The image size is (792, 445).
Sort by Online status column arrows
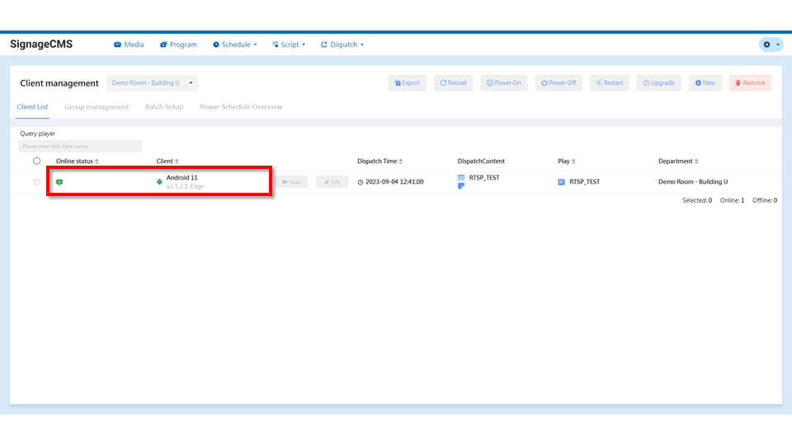pyautogui.click(x=97, y=162)
